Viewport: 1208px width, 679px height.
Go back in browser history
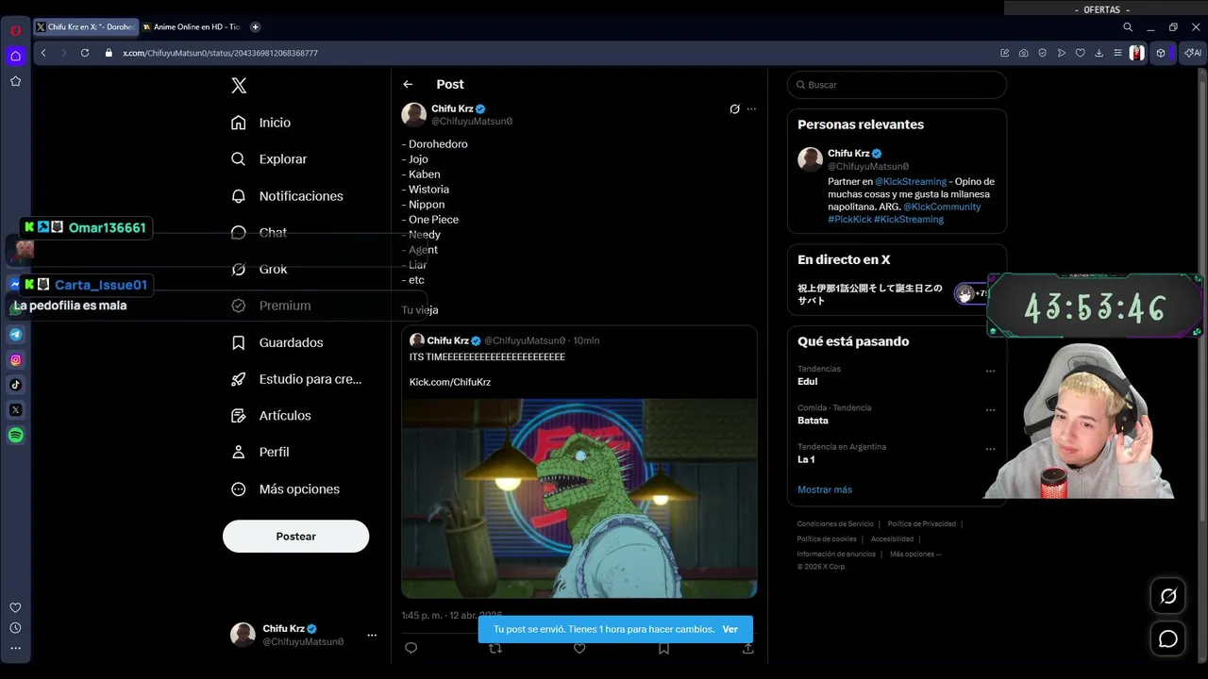click(43, 53)
